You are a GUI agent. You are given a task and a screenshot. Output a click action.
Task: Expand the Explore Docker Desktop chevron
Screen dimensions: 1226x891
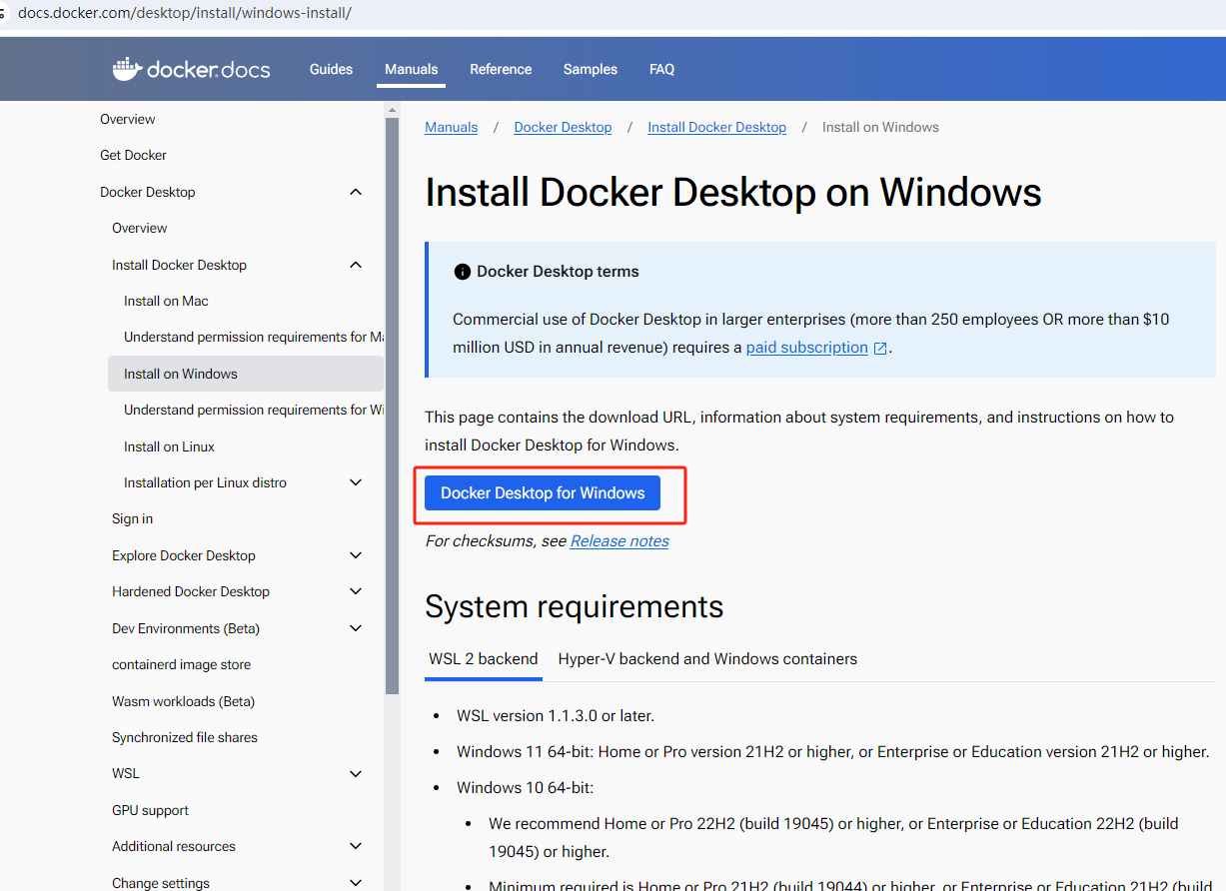click(356, 555)
